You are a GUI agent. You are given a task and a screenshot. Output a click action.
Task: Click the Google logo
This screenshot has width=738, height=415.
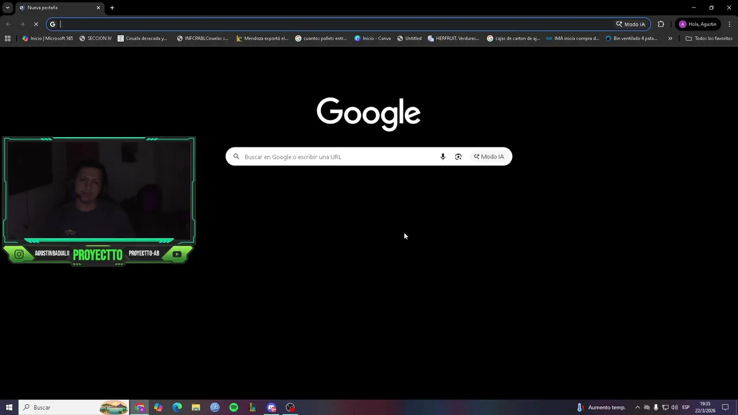point(368,114)
